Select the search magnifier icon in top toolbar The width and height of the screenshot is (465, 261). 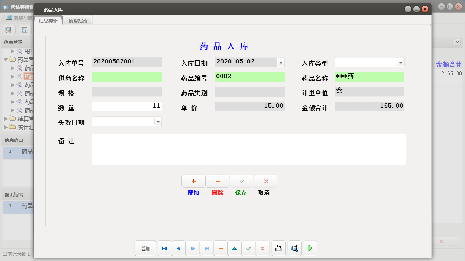click(8, 30)
